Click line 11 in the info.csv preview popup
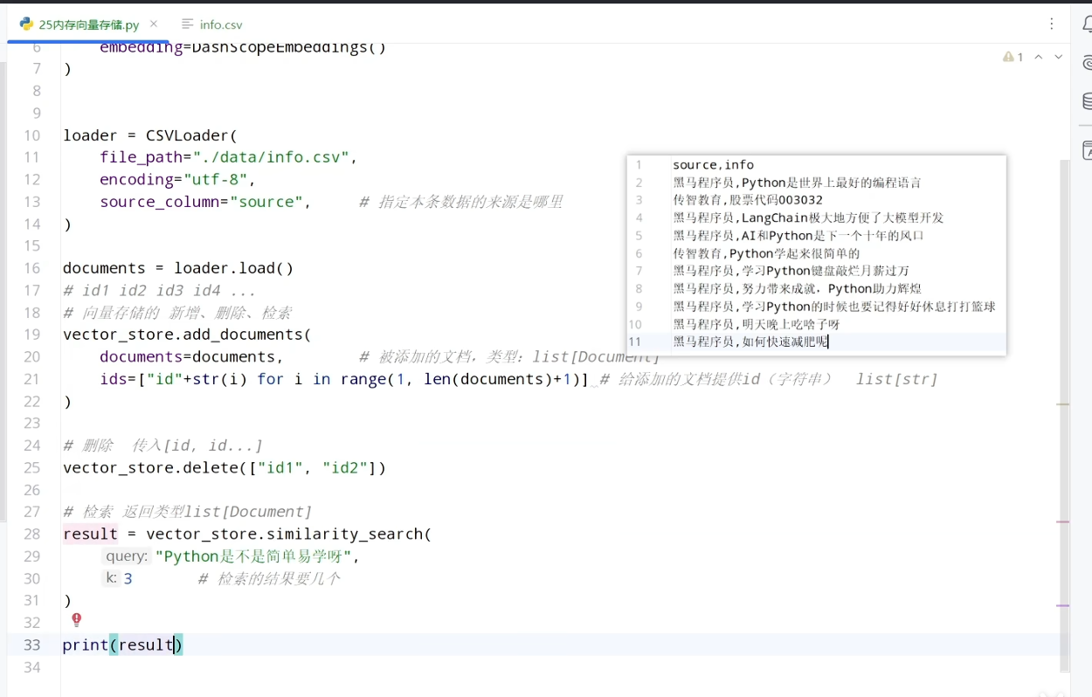Screen dimensions: 1092x697 (x=816, y=342)
